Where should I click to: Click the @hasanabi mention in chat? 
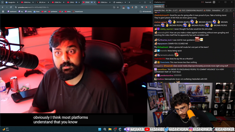point(168,66)
